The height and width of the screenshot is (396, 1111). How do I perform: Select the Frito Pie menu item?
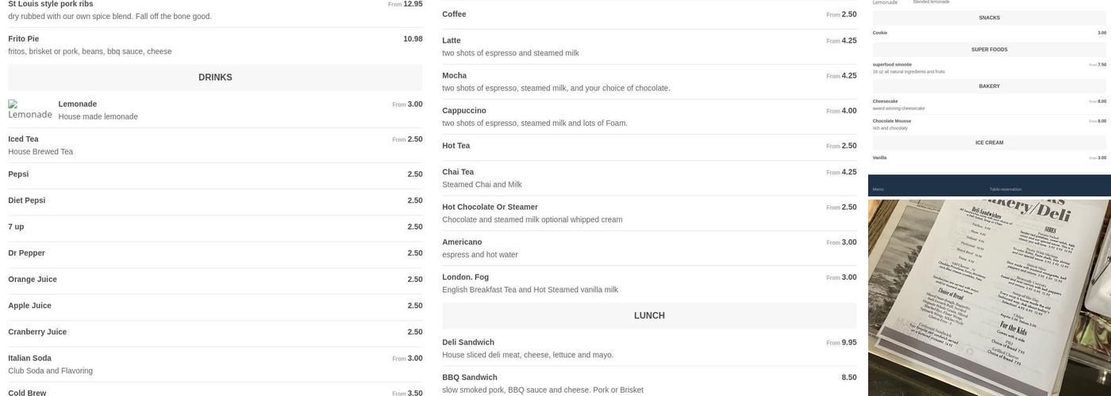[x=215, y=45]
